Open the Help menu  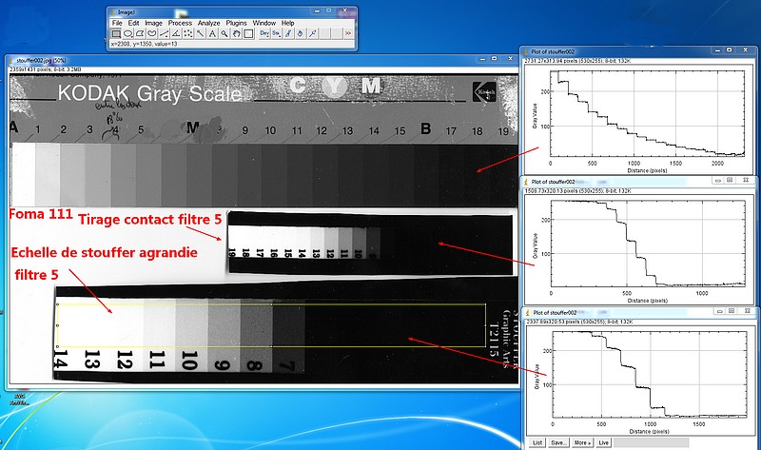click(288, 23)
